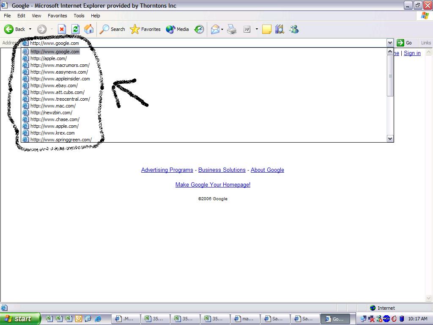Click the Advertising Programs link
This screenshot has width=433, height=325.
[x=167, y=170]
